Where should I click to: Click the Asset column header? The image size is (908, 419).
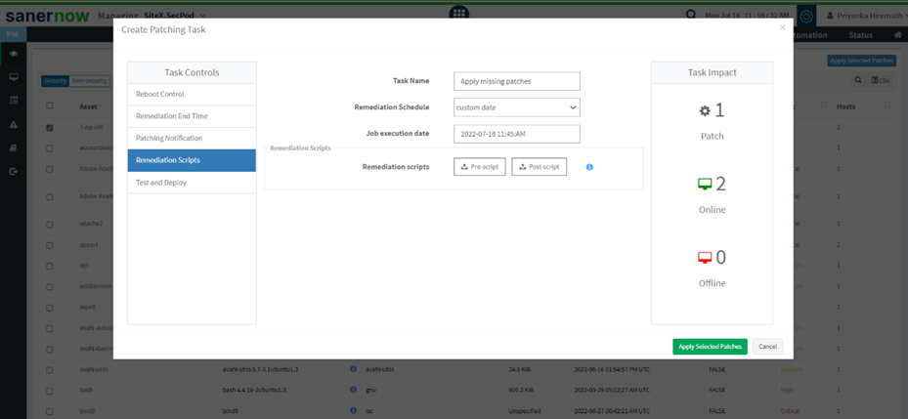tap(89, 106)
